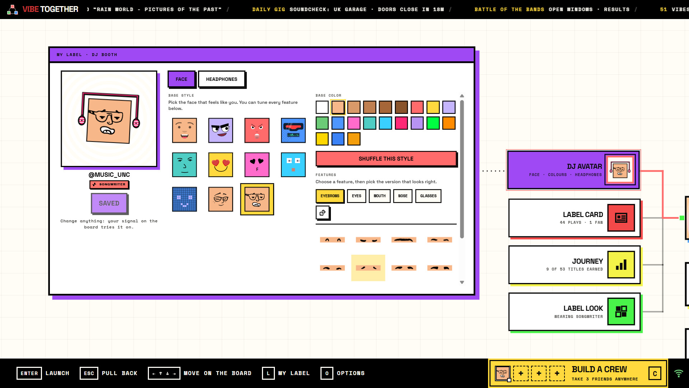Pick the bright green base color swatch

pyautogui.click(x=433, y=123)
